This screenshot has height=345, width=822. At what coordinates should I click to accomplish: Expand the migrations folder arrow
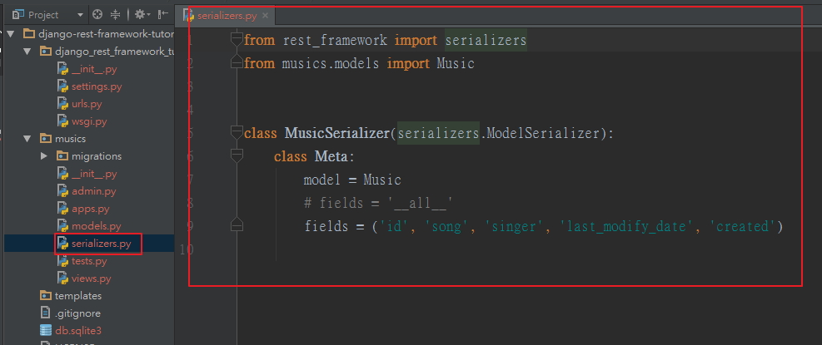44,156
